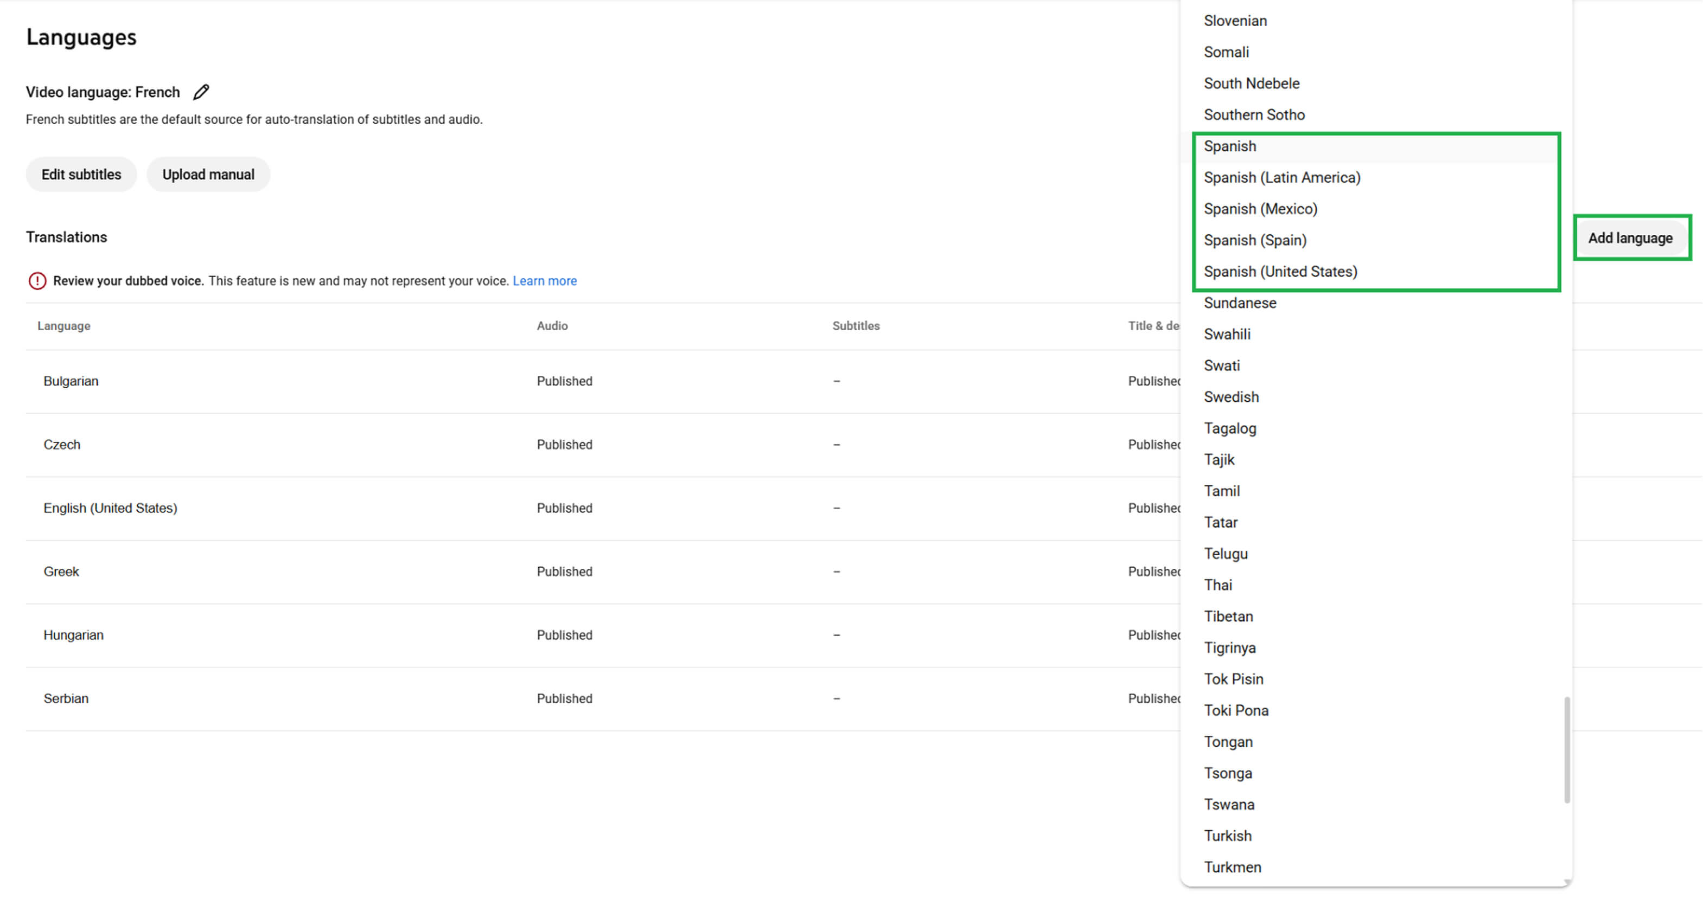Pick South Ndebele from the list
Screen dimensions: 1703x899
[x=1376, y=83]
